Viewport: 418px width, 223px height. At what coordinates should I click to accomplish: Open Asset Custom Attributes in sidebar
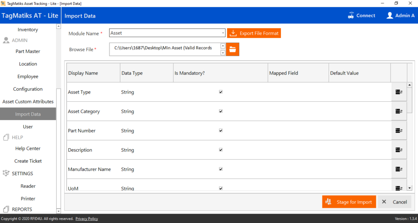point(28,101)
